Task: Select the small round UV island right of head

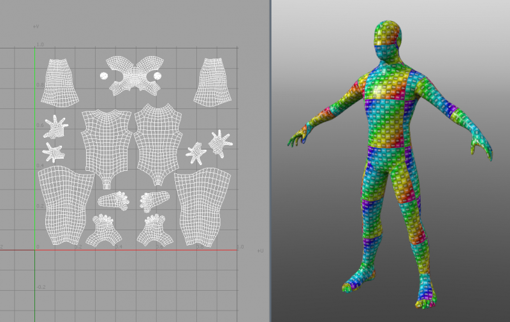Action: 157,77
